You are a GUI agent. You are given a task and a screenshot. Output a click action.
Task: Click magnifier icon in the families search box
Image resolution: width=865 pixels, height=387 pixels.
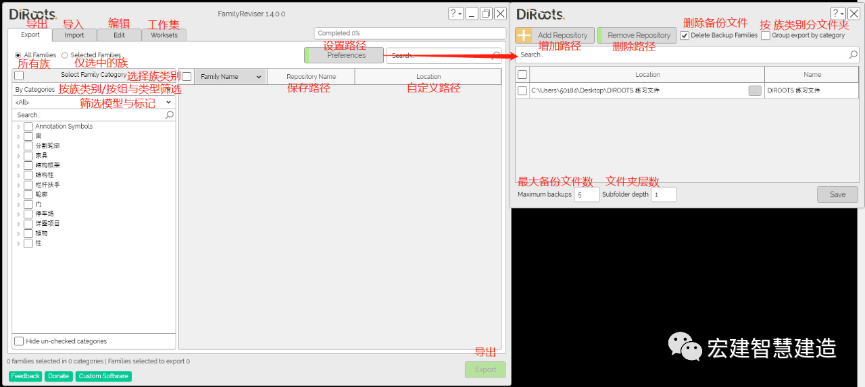pyautogui.click(x=497, y=56)
